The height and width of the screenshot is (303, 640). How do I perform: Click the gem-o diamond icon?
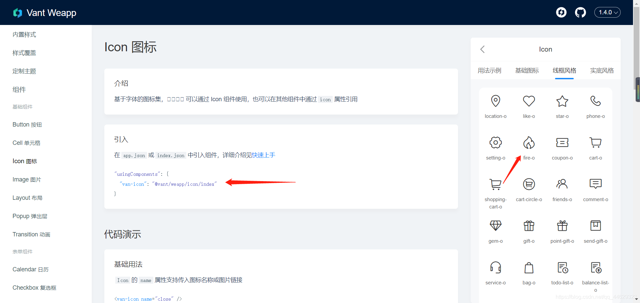(x=496, y=226)
